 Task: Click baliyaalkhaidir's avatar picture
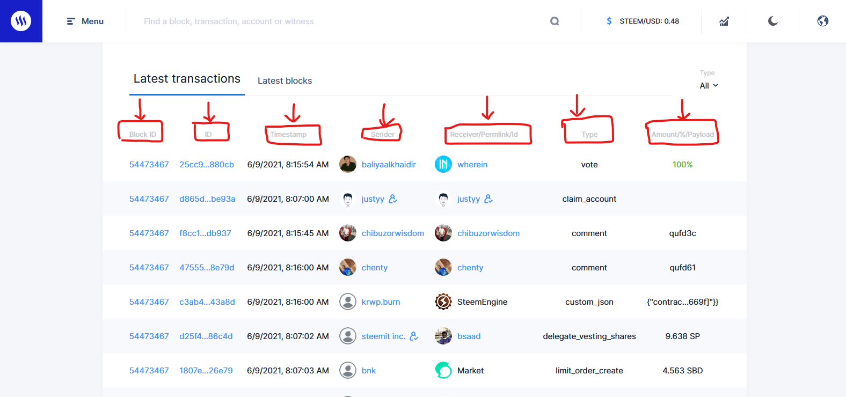348,164
